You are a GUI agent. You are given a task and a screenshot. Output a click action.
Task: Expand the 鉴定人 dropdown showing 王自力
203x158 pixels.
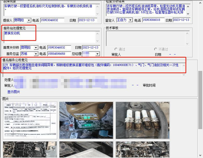click(130, 20)
